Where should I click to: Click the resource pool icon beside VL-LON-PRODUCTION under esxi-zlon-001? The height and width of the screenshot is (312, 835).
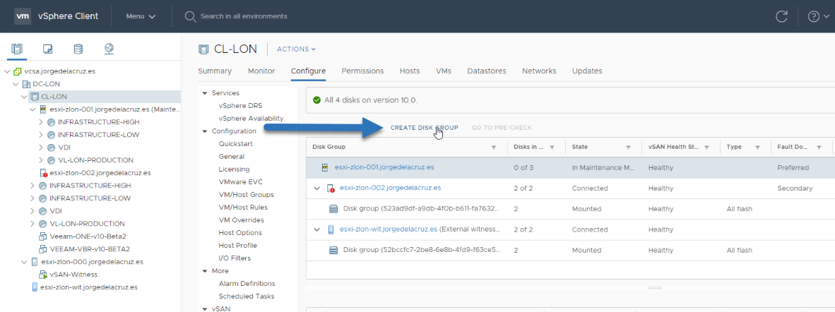(52, 160)
